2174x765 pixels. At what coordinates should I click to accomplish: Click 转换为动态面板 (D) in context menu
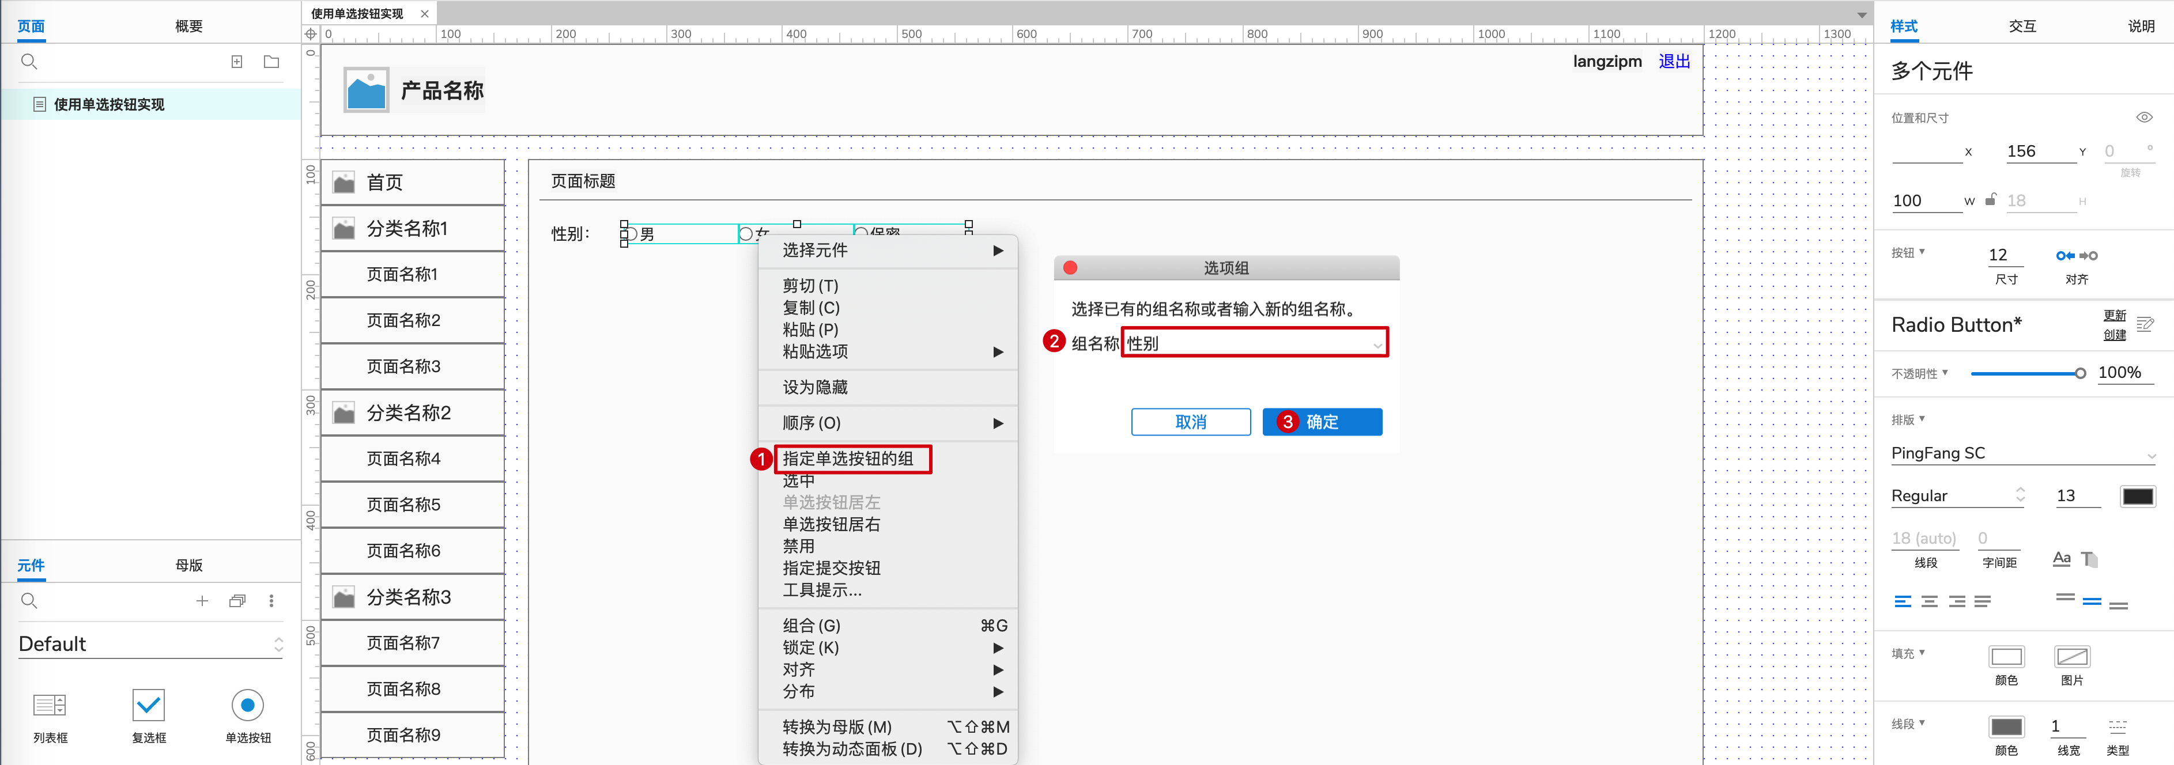(888, 749)
